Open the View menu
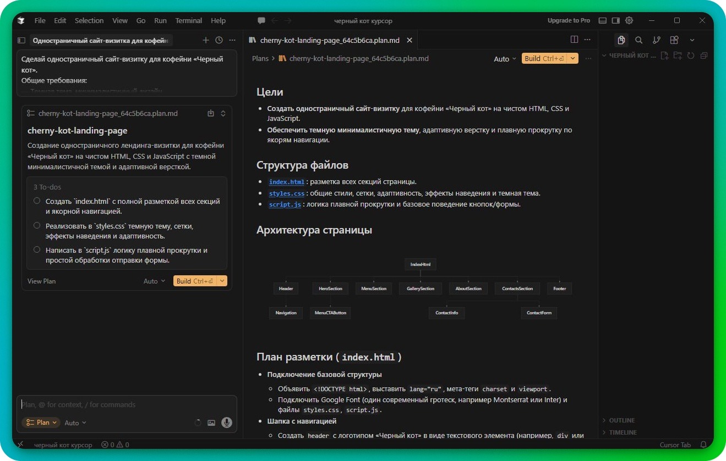This screenshot has width=726, height=461. point(120,20)
